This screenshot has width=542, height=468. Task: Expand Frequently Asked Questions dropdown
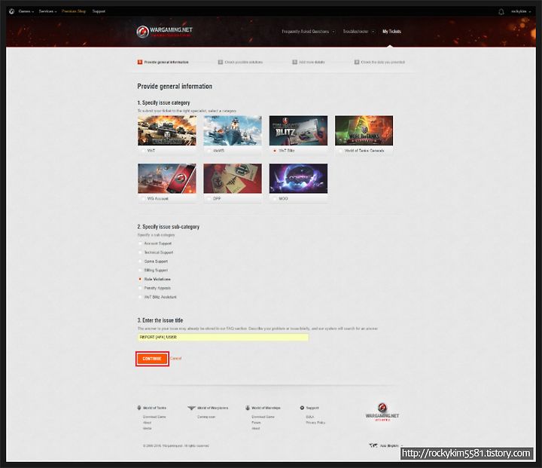(308, 32)
